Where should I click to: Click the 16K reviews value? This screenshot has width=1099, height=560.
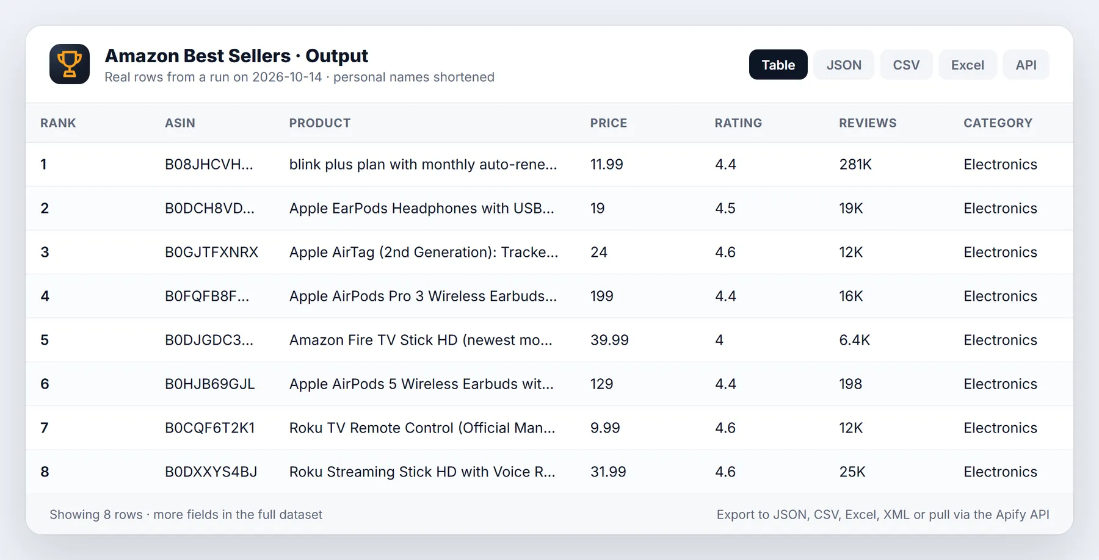(x=851, y=296)
